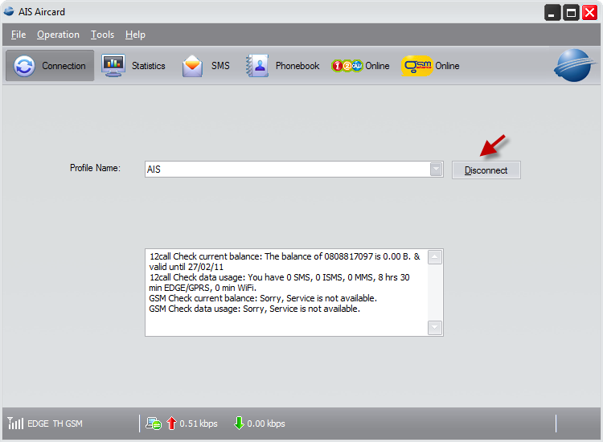Screen dimensions: 603x442
Task: Maximize the AIS Aircard window
Action: (x=571, y=13)
